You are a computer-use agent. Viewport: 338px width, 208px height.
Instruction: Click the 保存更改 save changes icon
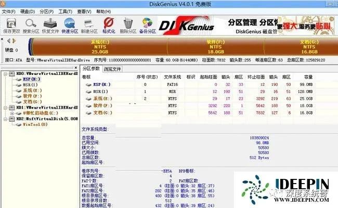tap(11, 26)
